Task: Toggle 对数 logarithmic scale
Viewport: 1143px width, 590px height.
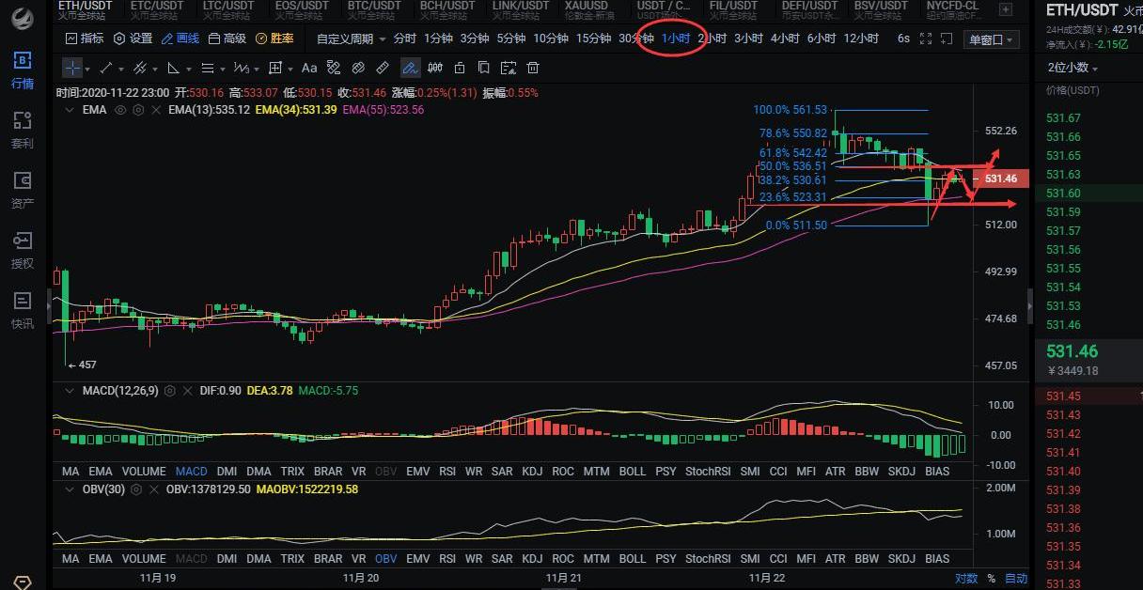Action: pos(965,578)
